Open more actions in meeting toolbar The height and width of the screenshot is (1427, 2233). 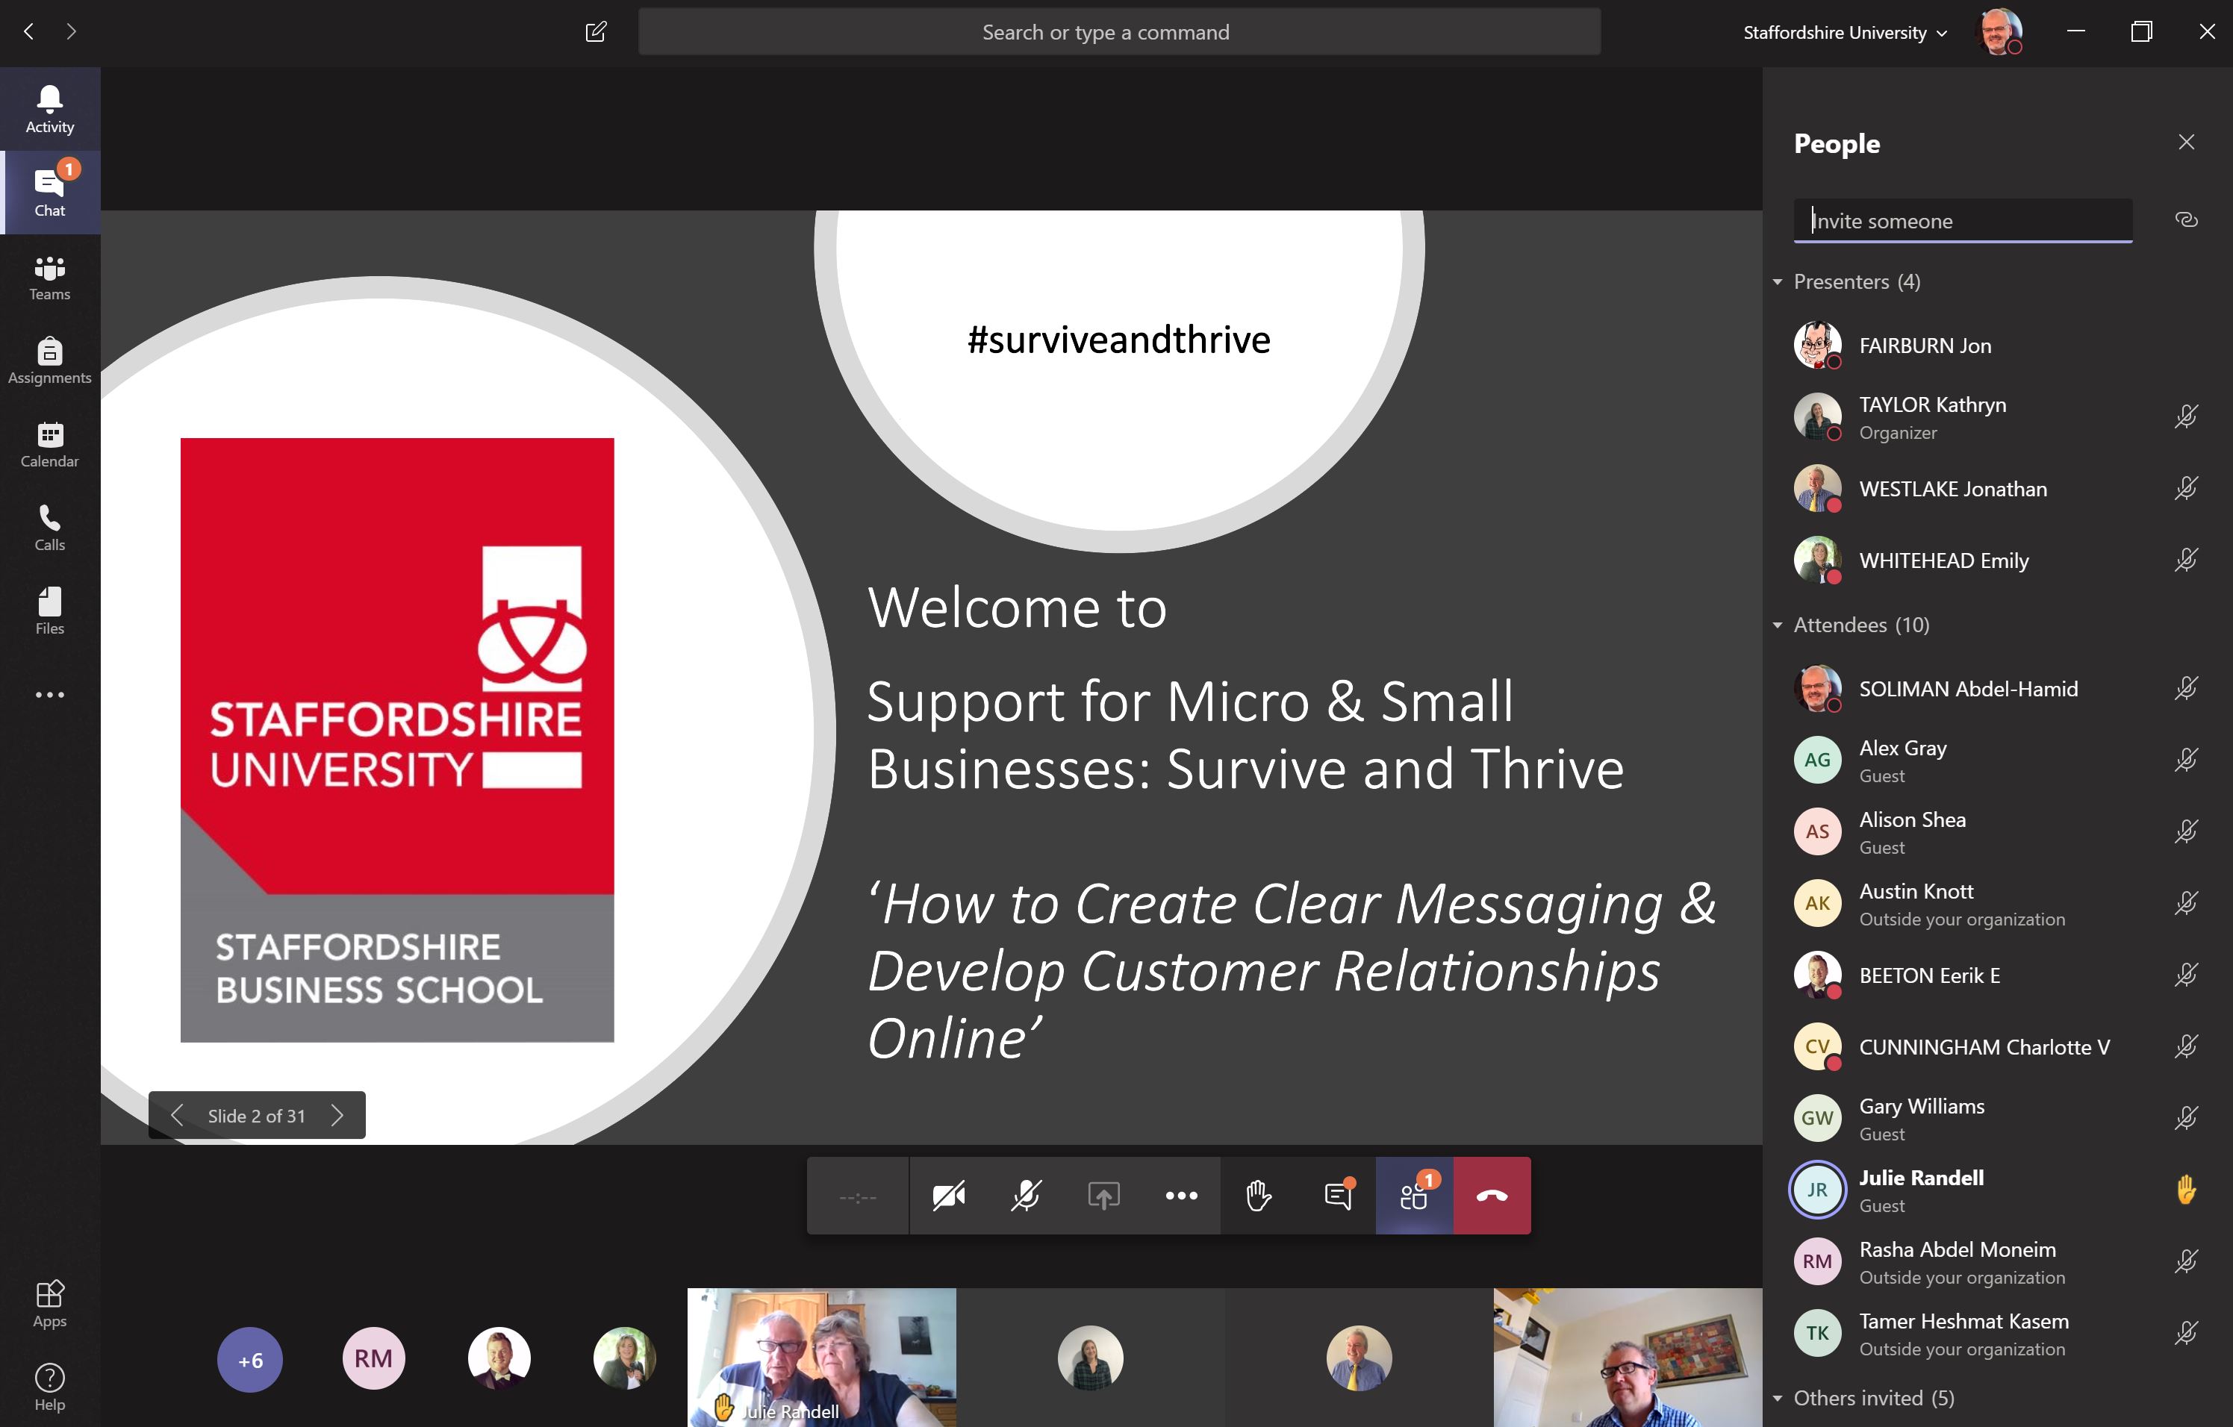1180,1195
